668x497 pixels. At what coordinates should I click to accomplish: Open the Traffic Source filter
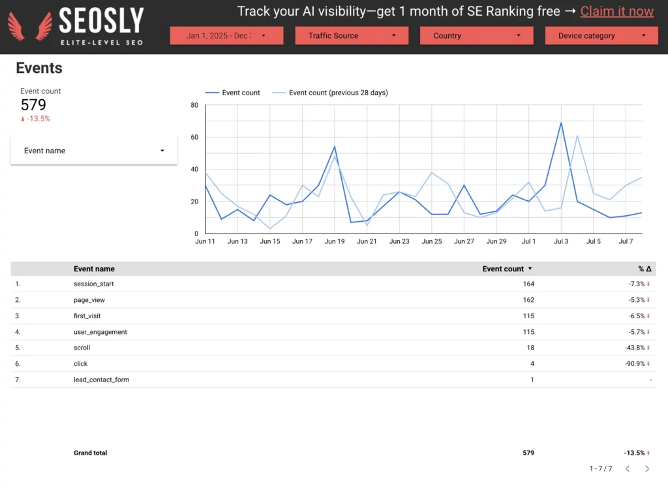352,36
